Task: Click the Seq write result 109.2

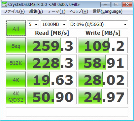Action: pyautogui.click(x=103, y=45)
